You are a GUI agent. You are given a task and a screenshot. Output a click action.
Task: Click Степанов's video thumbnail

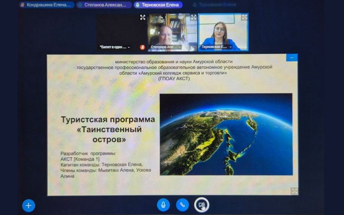pyautogui.click(x=172, y=32)
